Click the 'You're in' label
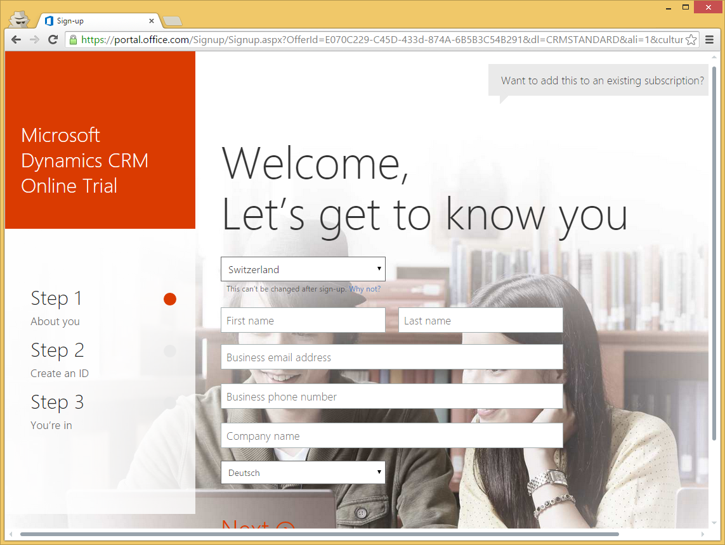725x545 pixels. pos(51,425)
